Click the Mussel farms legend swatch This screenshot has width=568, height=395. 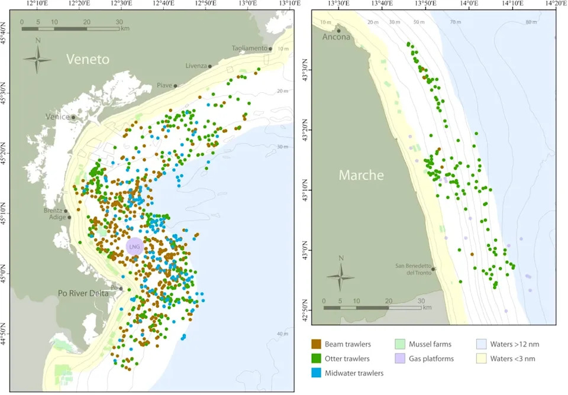coord(400,344)
